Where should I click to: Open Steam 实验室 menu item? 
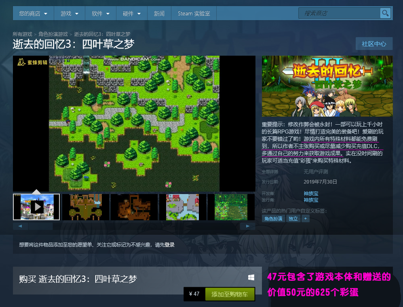tap(194, 13)
